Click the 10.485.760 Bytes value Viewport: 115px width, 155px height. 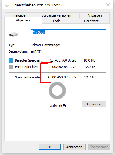click(63, 60)
